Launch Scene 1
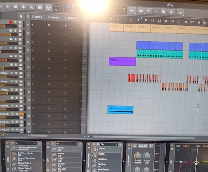 pos(37,17)
